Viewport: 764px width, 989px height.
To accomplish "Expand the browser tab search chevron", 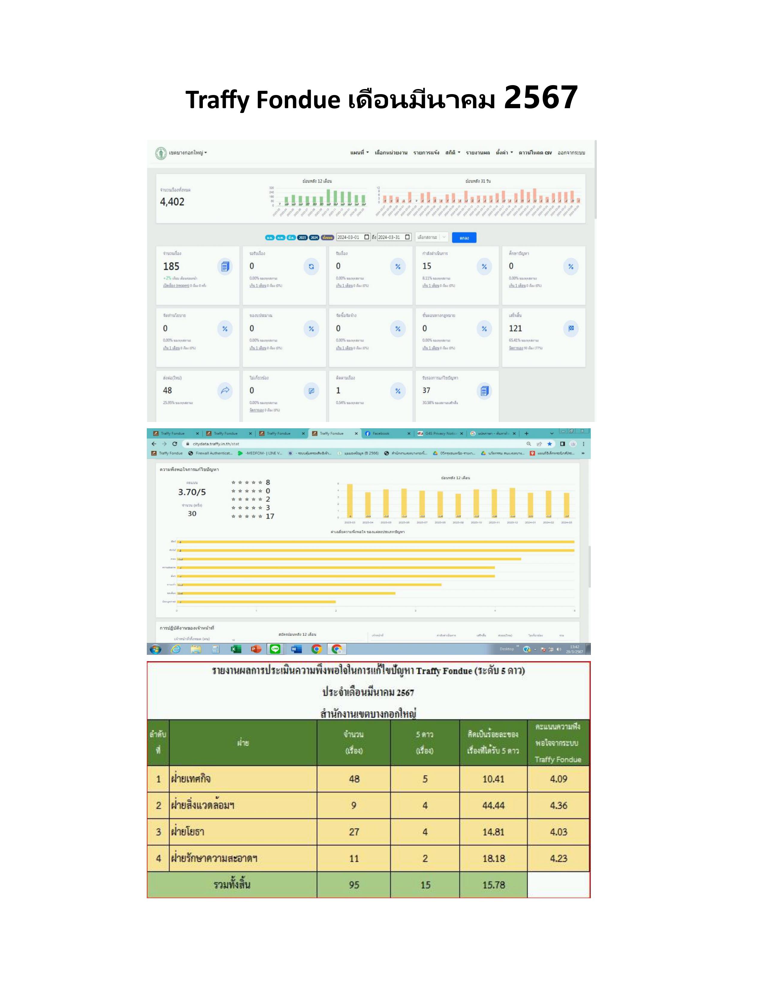I will pyautogui.click(x=551, y=433).
